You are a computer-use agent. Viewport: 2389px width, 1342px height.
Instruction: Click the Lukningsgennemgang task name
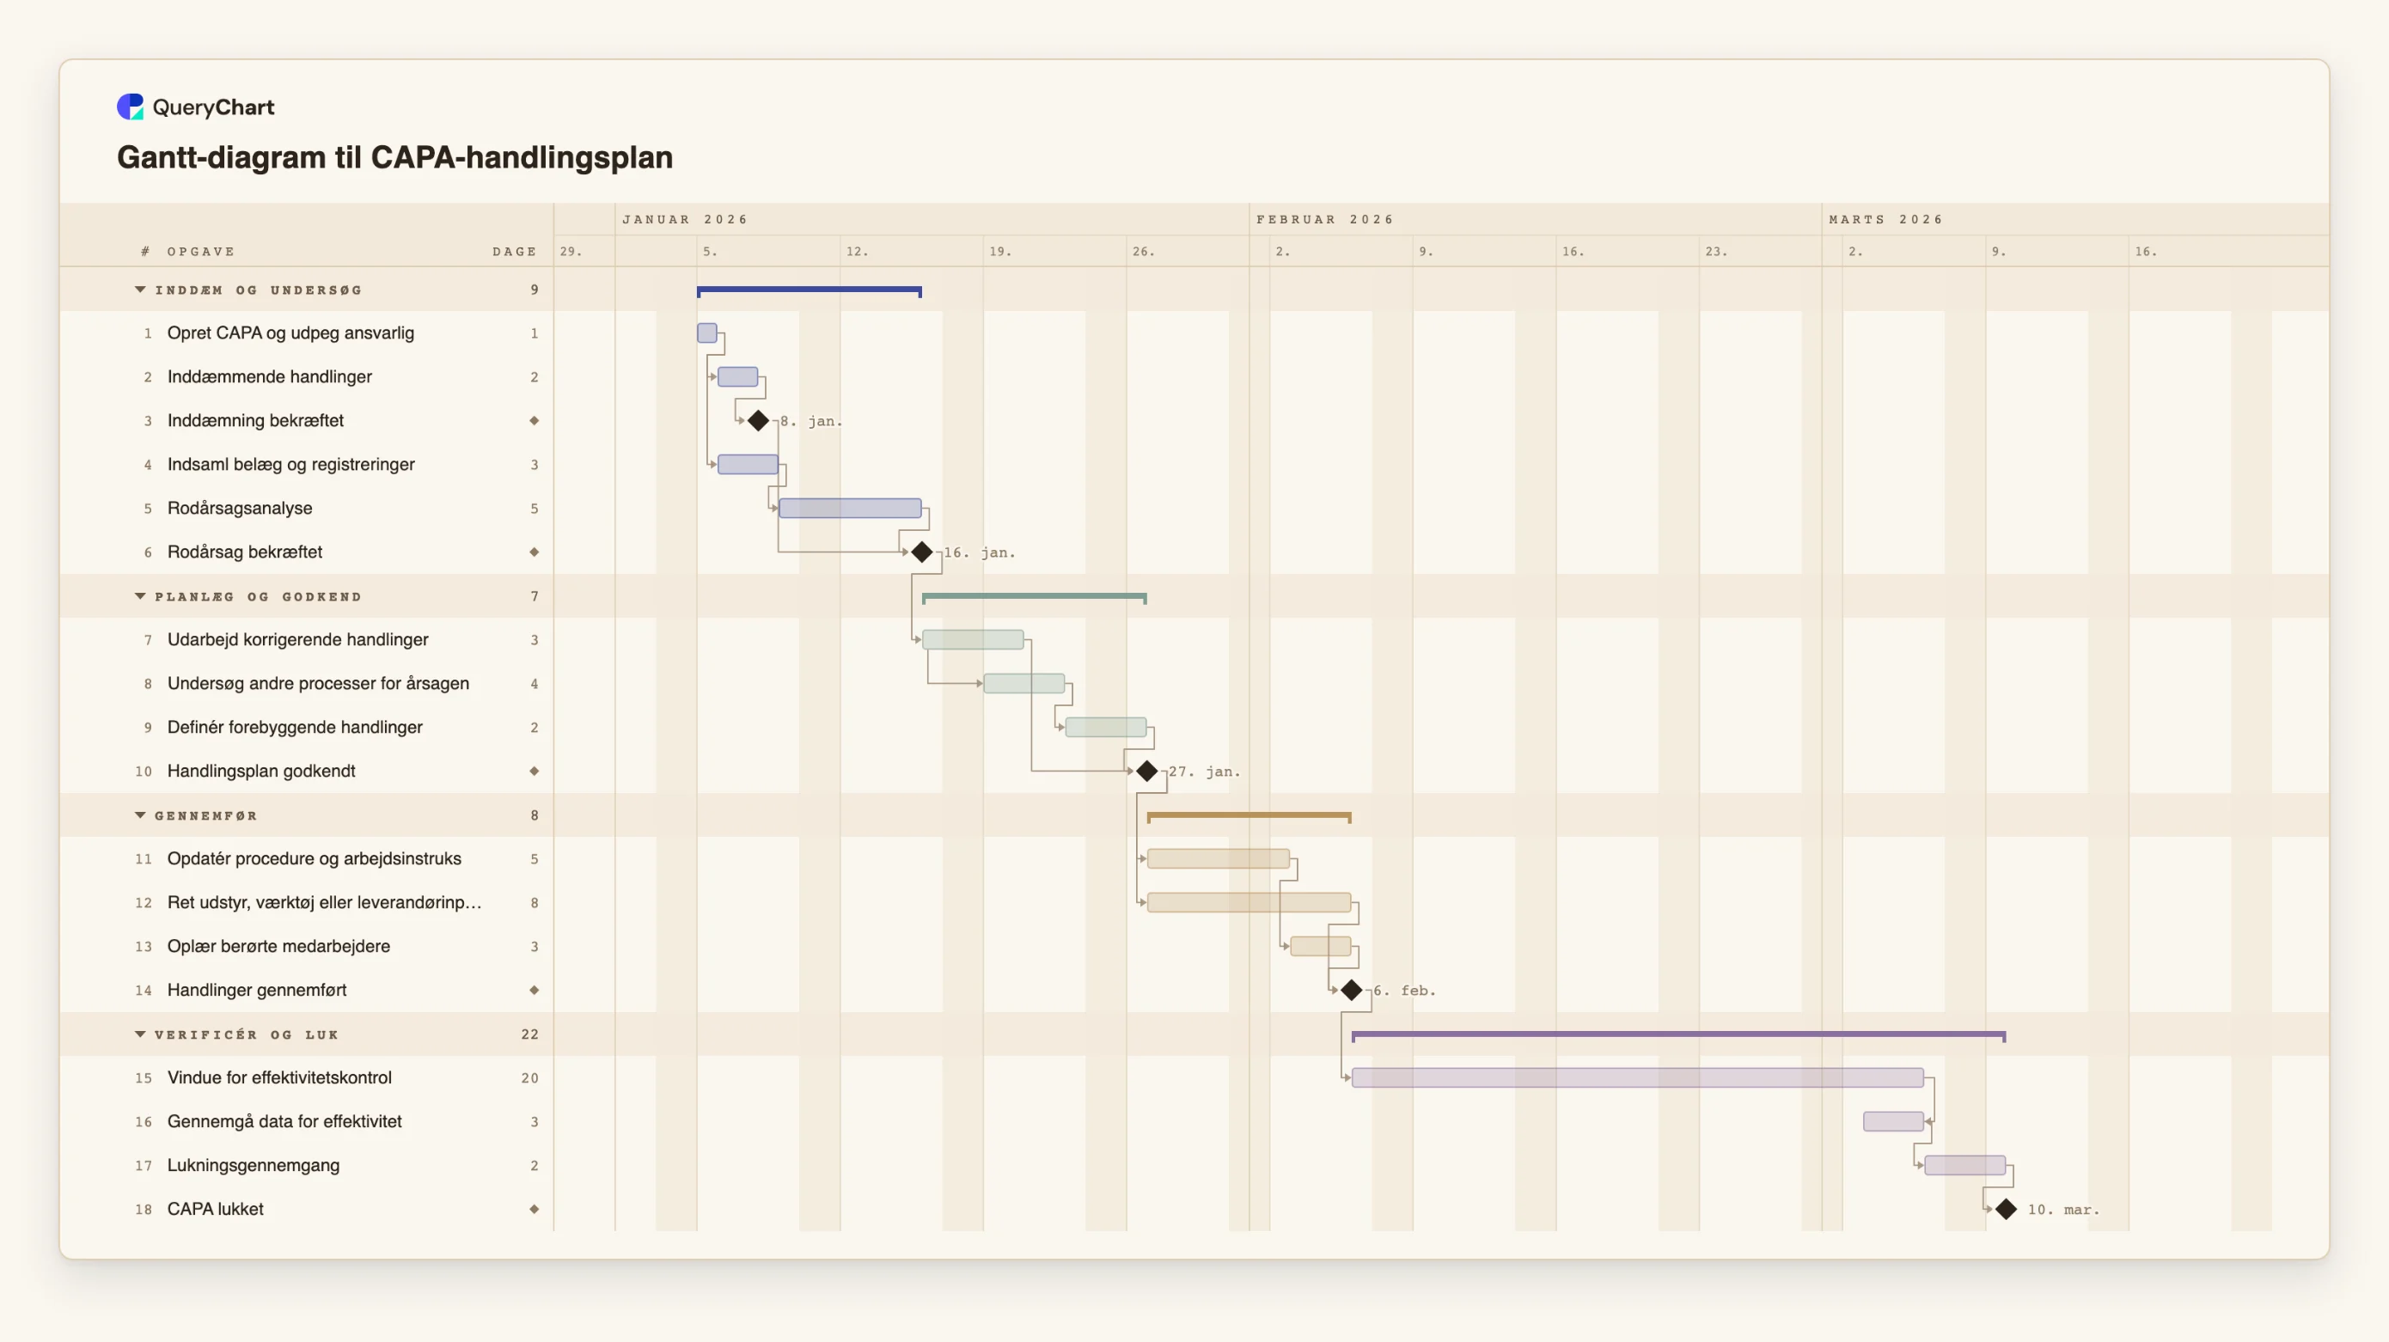[x=254, y=1166]
